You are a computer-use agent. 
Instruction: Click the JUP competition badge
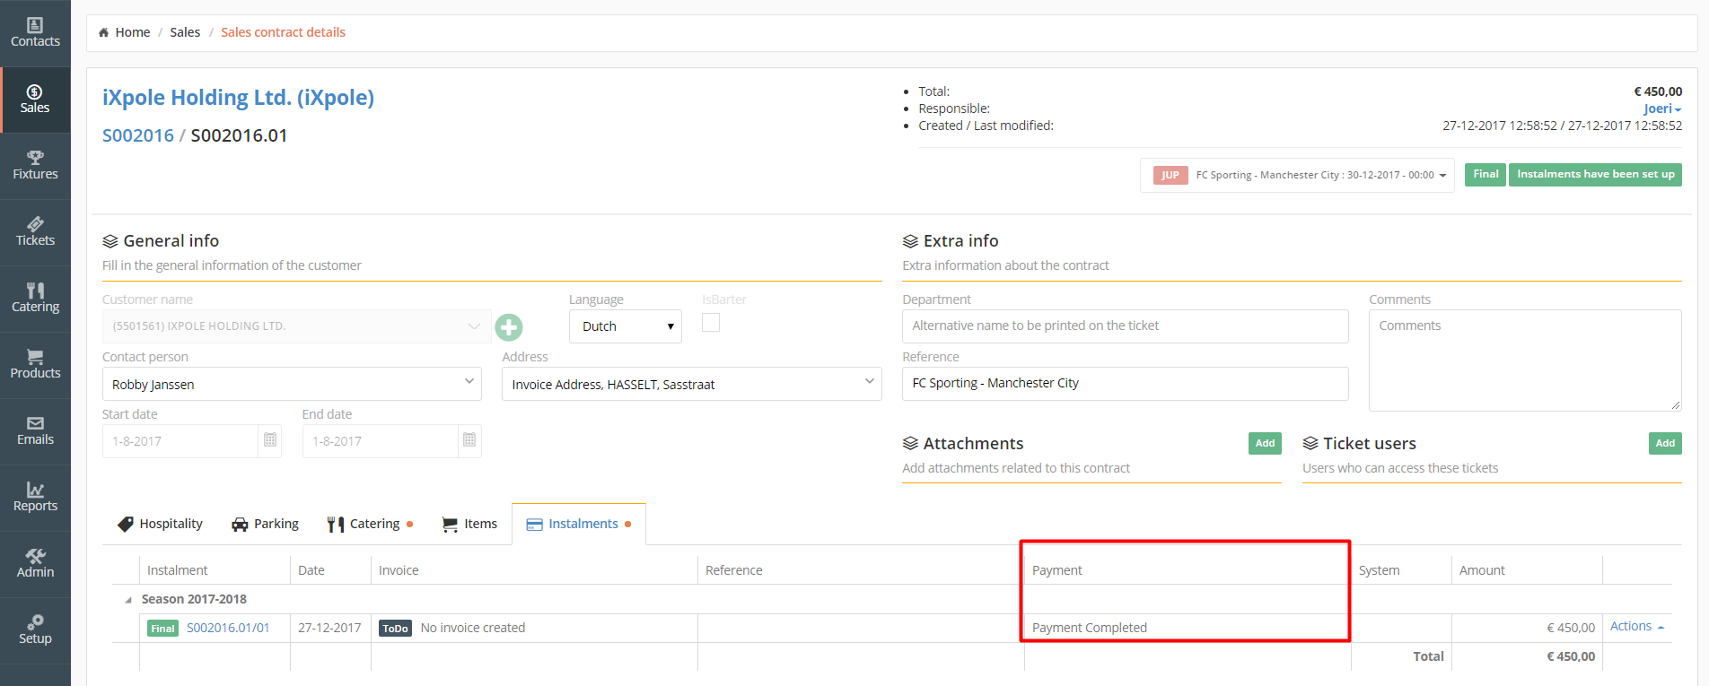click(x=1170, y=175)
